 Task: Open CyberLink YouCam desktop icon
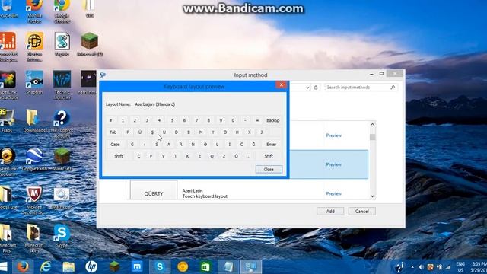(x=8, y=161)
